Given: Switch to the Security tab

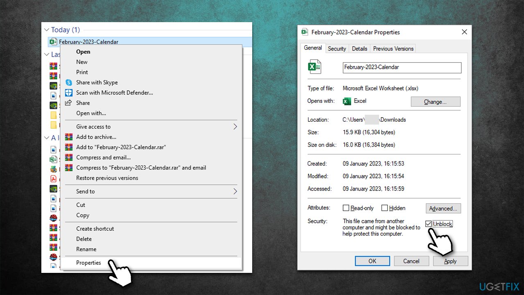Looking at the screenshot, I should pyautogui.click(x=337, y=48).
